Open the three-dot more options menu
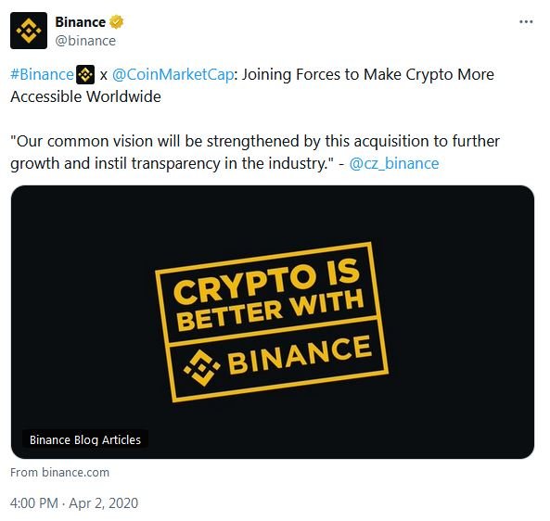Screen dimensions: 550x521 [526, 21]
